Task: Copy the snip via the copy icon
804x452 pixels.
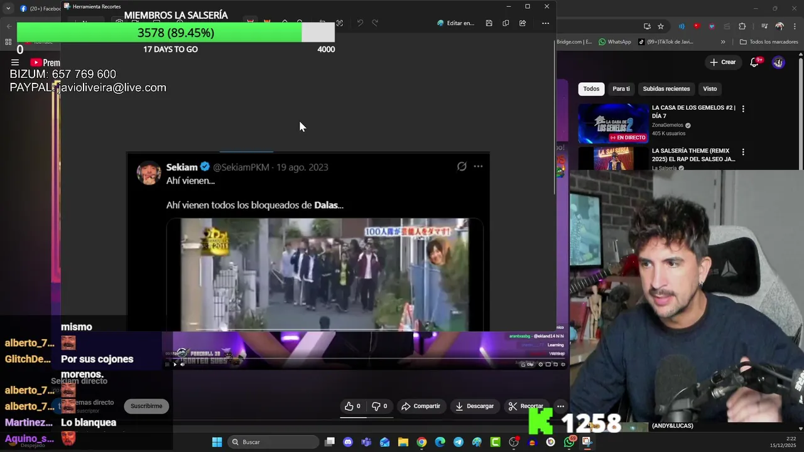Action: tap(506, 23)
